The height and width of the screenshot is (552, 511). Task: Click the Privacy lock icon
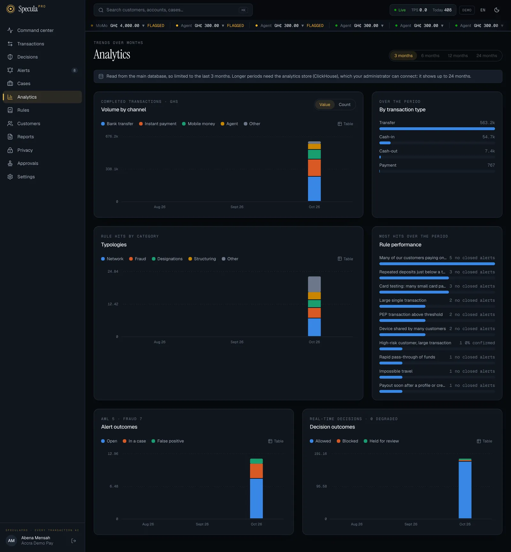tap(10, 150)
